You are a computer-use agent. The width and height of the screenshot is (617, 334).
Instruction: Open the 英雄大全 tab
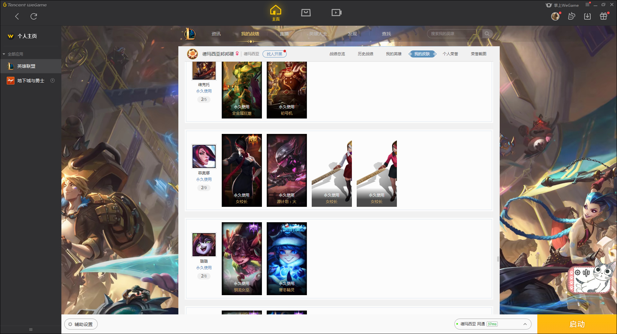click(318, 34)
